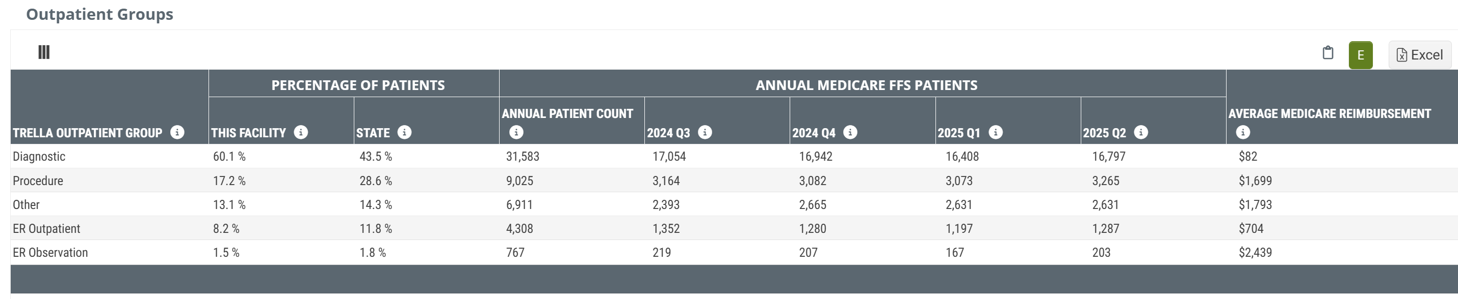
Task: Copy table using the clipboard icon
Action: [1328, 53]
